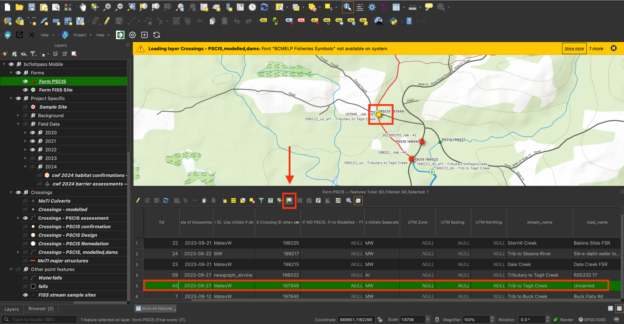Zoom to full extent
624x324 pixels.
[x=132, y=7]
